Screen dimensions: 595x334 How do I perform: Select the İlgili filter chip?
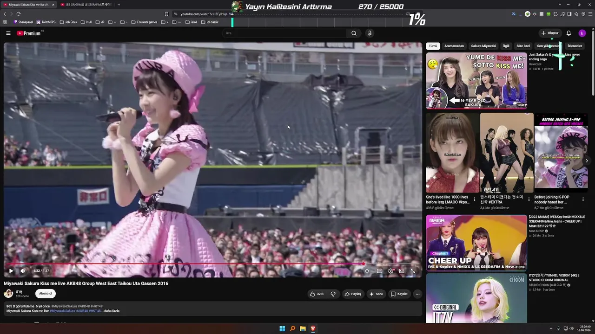[x=506, y=46]
